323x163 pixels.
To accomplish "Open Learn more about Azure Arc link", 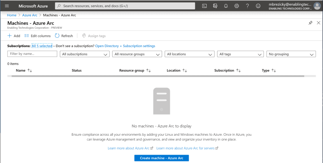I will (x=130, y=148).
